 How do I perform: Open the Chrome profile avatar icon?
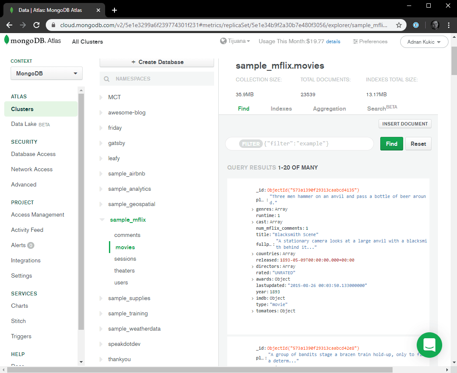435,25
